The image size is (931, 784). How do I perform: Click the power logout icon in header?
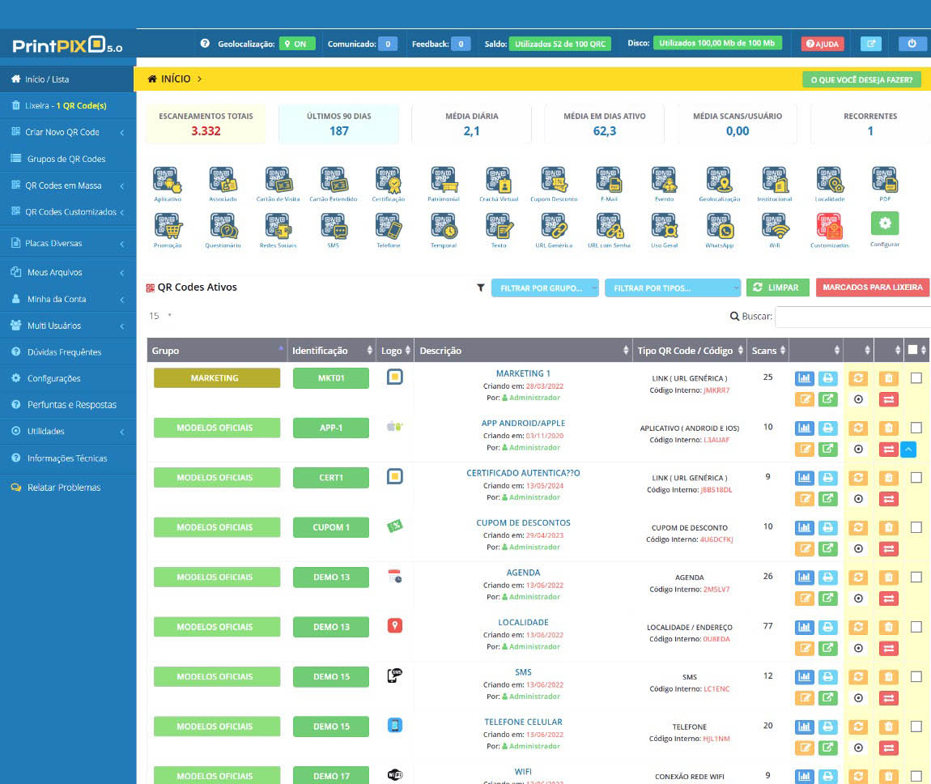(912, 44)
